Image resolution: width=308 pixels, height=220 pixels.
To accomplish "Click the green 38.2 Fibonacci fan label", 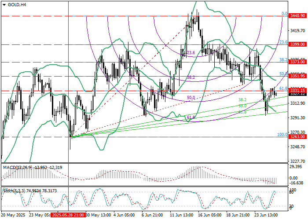I will tap(242, 100).
